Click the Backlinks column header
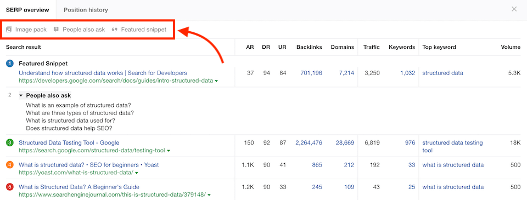Screen dimensions: 527x200 point(309,47)
